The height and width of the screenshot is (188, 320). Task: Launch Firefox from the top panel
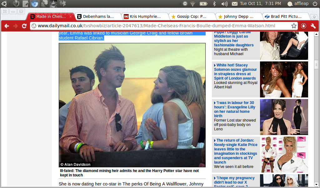click(x=16, y=3)
